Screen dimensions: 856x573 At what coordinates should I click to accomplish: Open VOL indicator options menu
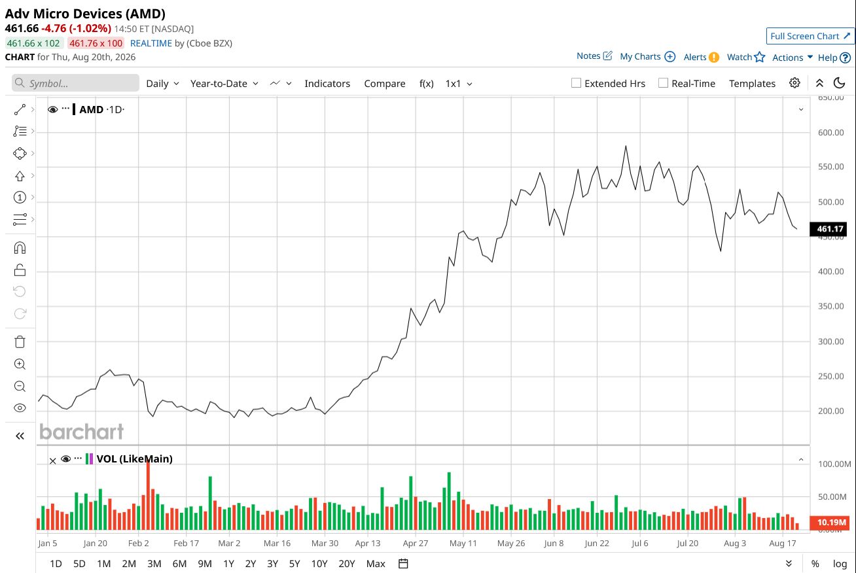pyautogui.click(x=79, y=458)
